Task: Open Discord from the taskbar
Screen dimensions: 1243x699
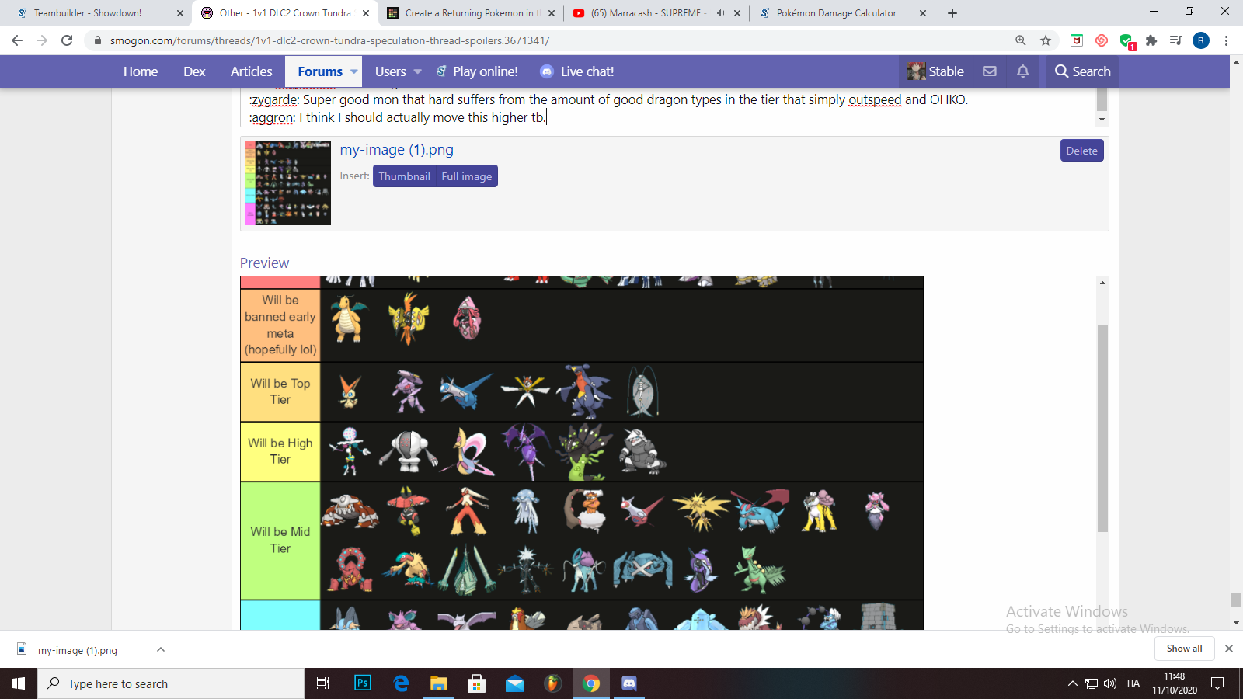Action: [x=629, y=683]
